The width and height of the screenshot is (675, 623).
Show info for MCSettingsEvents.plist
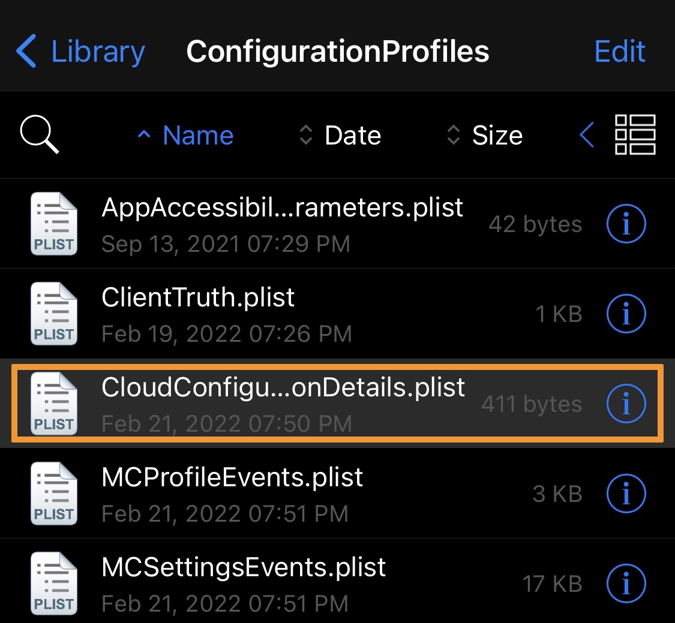[626, 583]
